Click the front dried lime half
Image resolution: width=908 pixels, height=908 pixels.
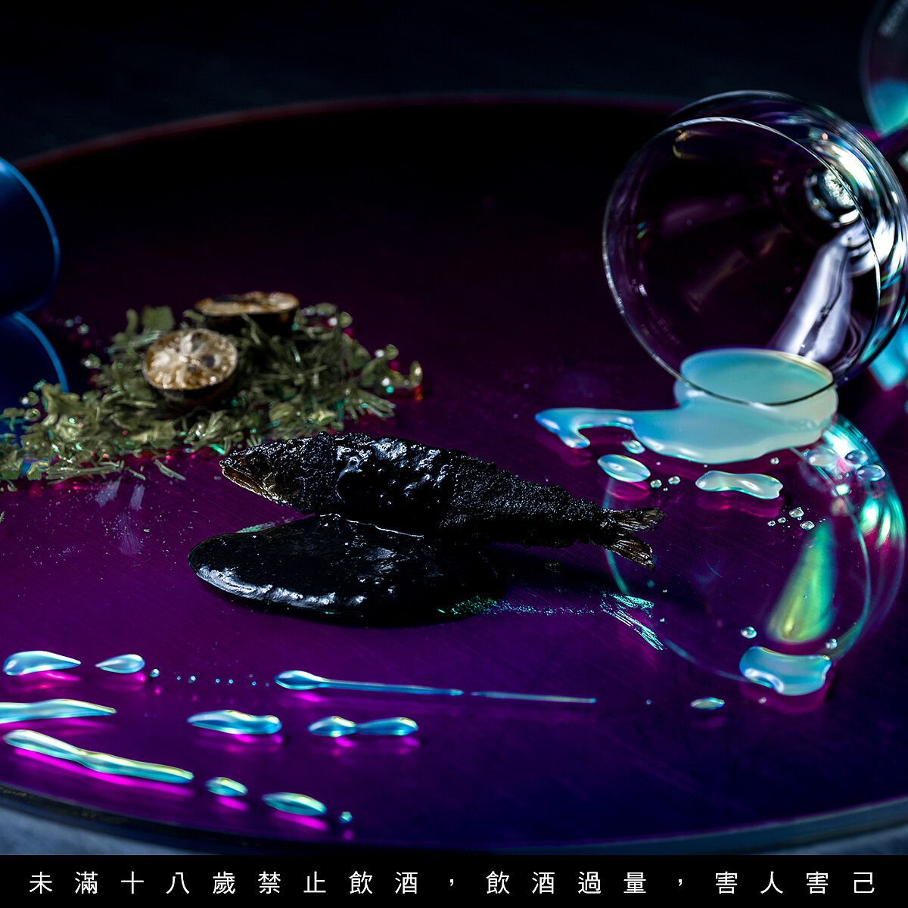tap(190, 363)
